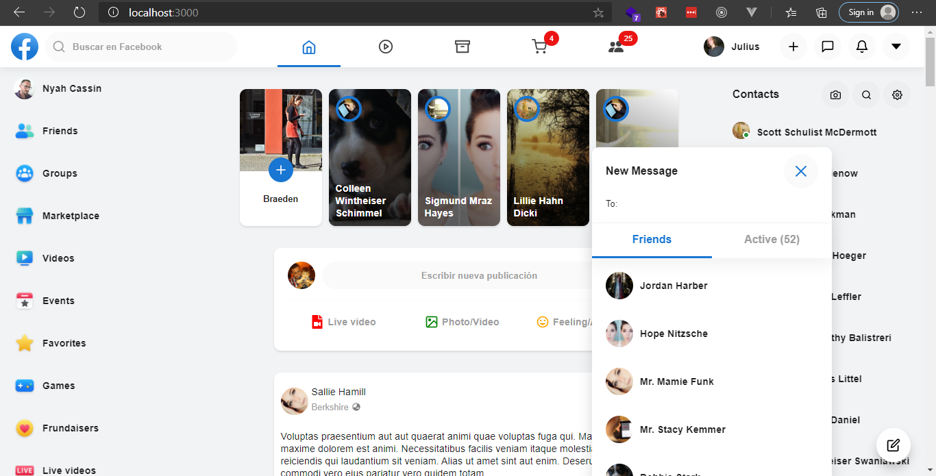Expand the account dropdown arrow
This screenshot has width=936, height=476.
(x=896, y=47)
